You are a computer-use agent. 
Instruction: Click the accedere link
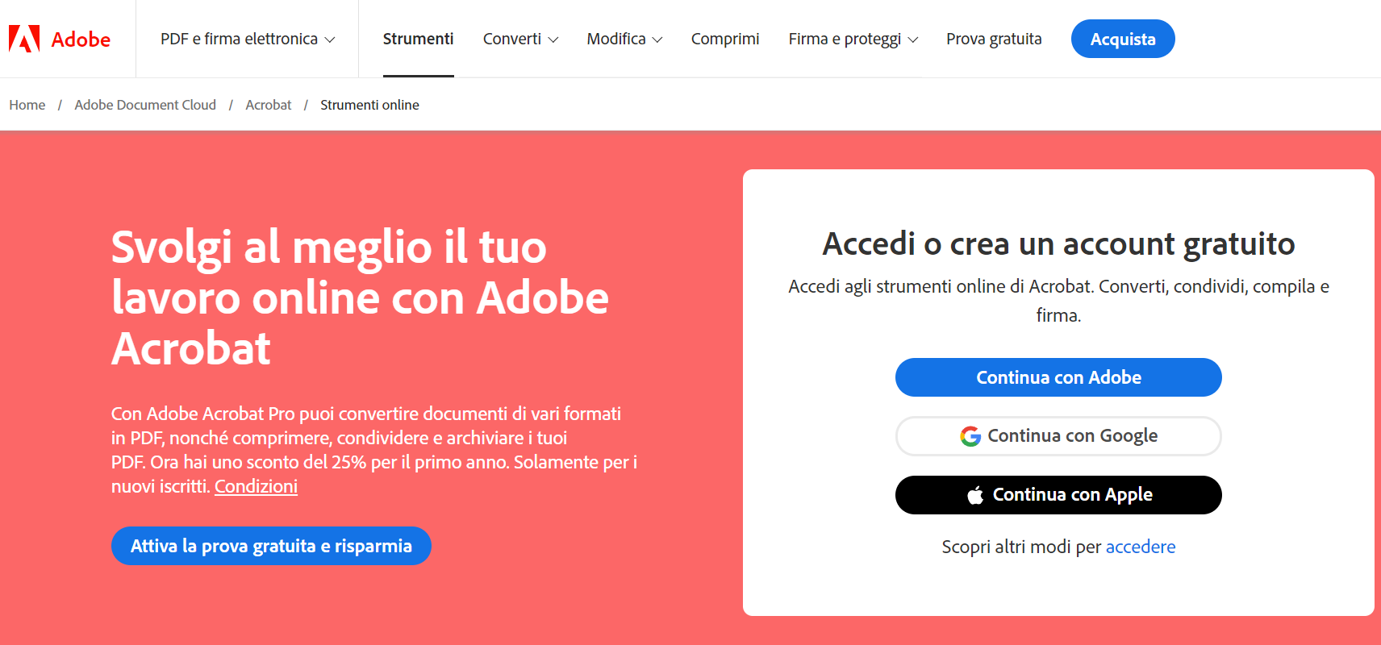click(x=1141, y=546)
